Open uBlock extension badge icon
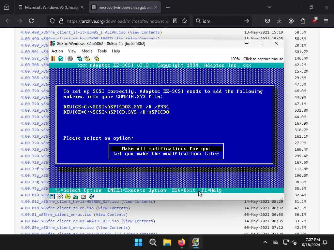 click(314, 21)
